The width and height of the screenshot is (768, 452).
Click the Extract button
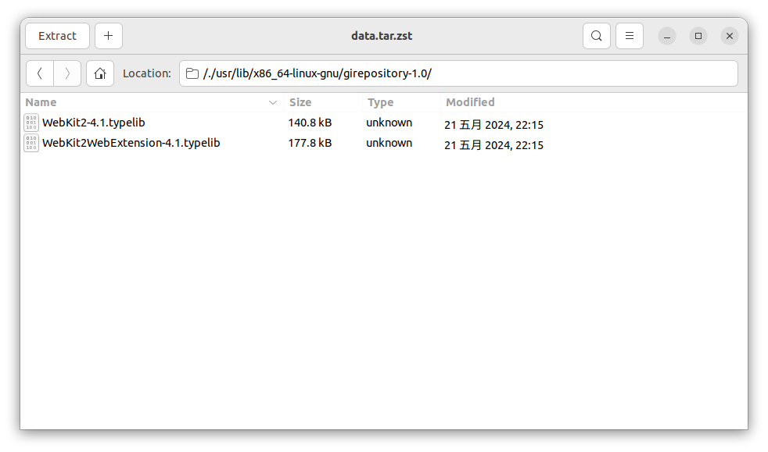pos(57,36)
